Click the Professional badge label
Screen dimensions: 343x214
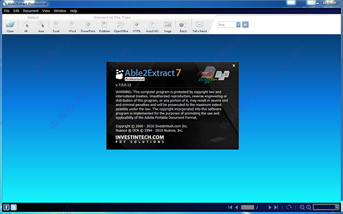pyautogui.click(x=134, y=79)
